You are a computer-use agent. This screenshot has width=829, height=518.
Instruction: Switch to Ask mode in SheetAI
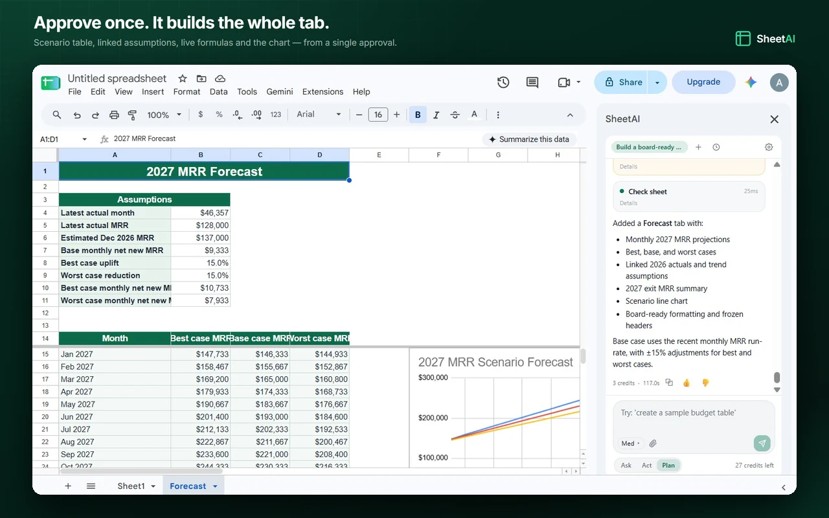626,465
